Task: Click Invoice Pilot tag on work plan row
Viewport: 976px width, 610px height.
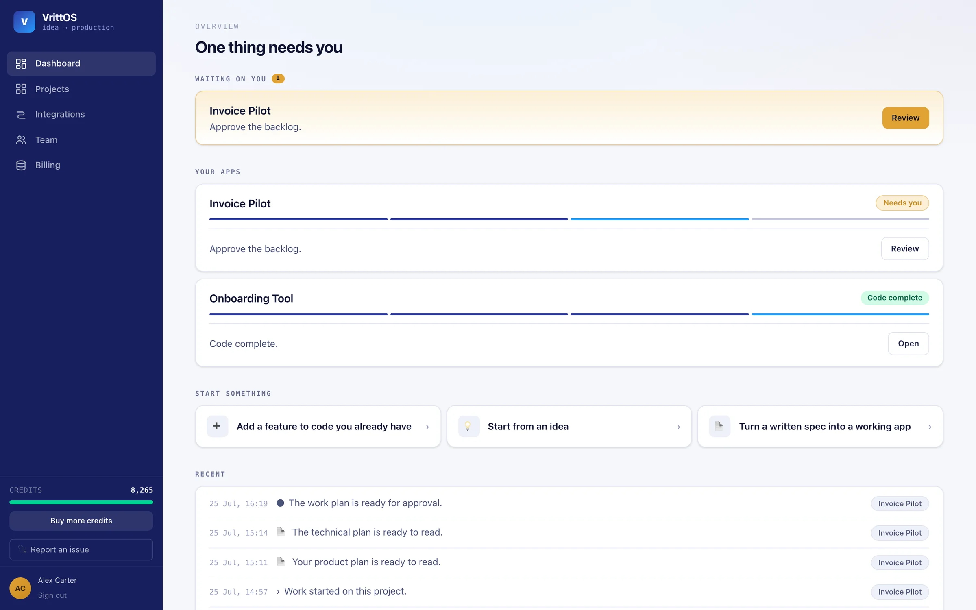Action: [900, 503]
